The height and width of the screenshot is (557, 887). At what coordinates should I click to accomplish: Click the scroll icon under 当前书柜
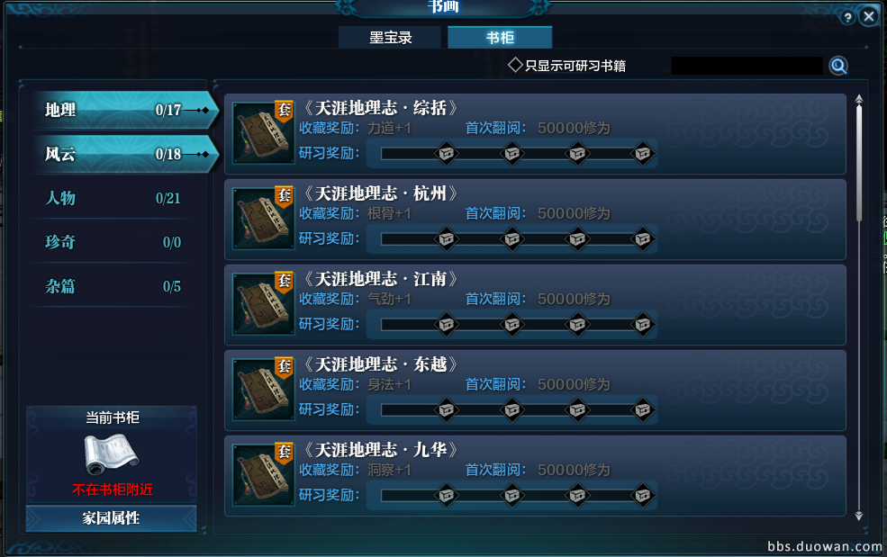(x=111, y=454)
